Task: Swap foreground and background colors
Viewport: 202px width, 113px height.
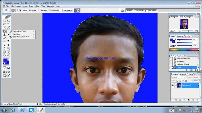Action: point(9,59)
